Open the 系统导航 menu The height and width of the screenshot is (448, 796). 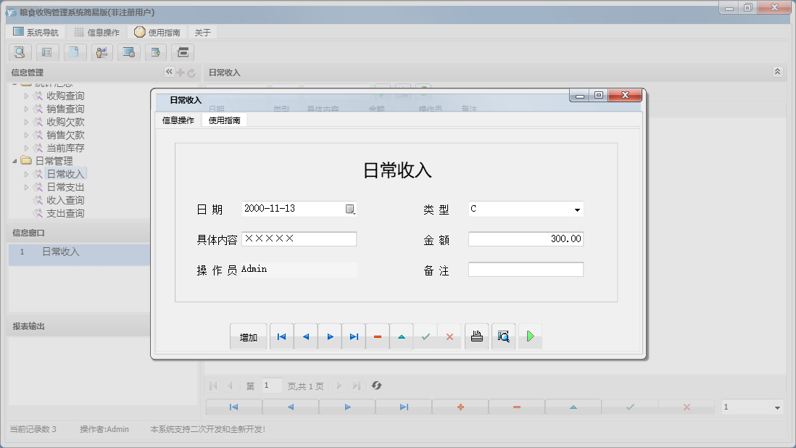point(38,32)
